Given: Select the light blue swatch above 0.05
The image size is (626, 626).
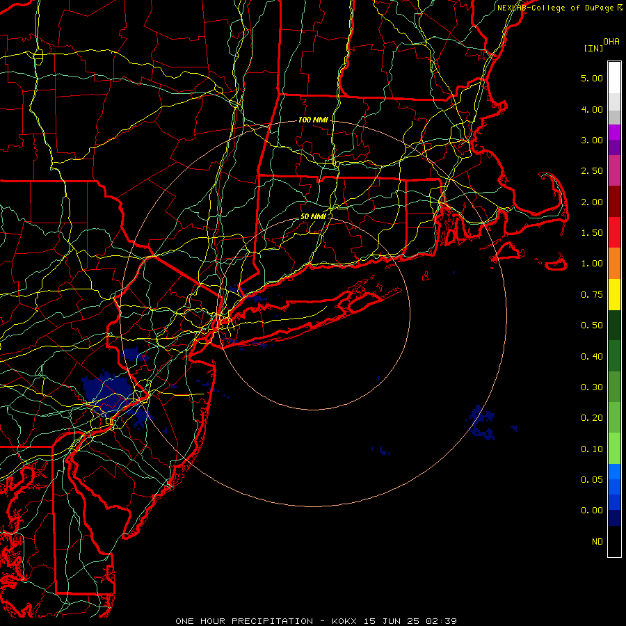Looking at the screenshot, I should pos(614,472).
